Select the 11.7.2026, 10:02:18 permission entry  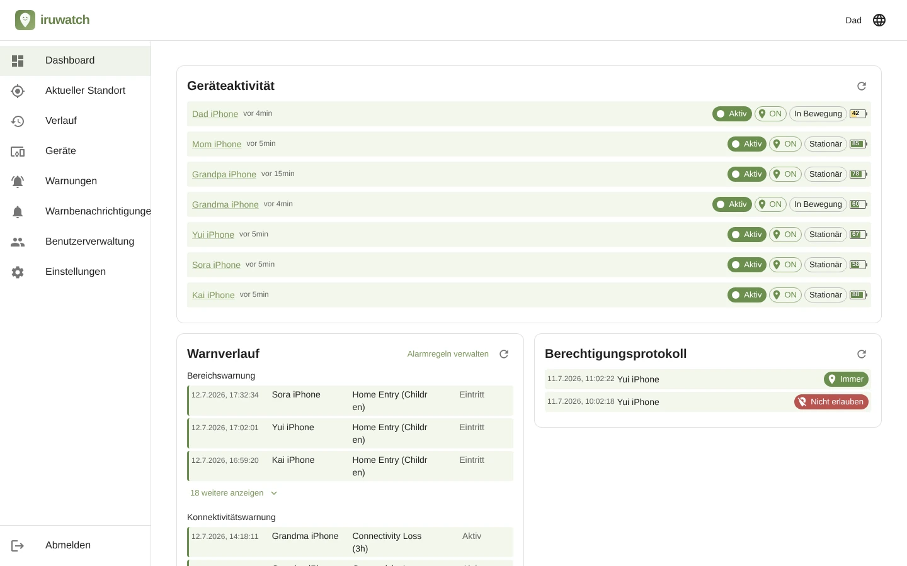[x=708, y=402]
